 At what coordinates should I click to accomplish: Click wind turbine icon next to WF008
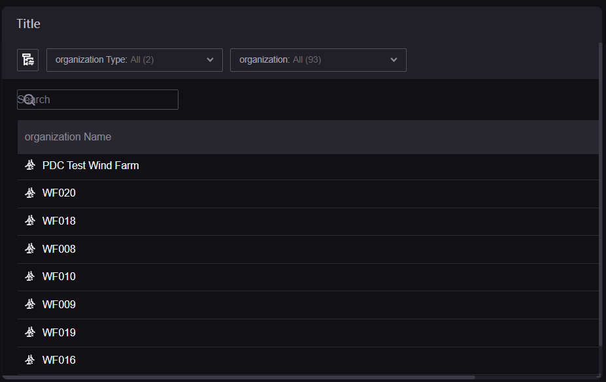(x=30, y=249)
